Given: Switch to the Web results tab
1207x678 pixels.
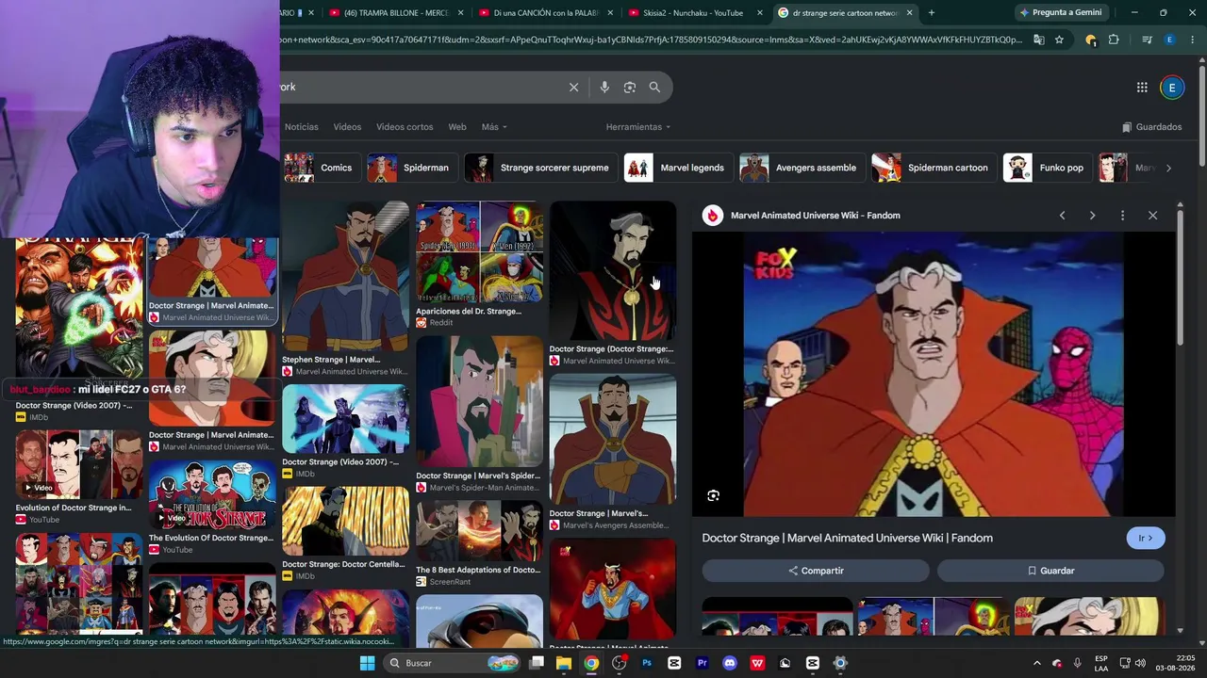Looking at the screenshot, I should tap(457, 127).
